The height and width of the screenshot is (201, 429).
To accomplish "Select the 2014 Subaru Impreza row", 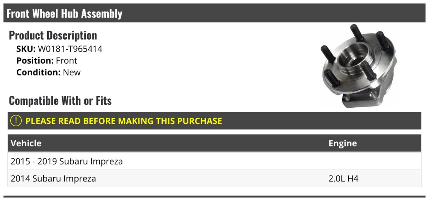I will tap(214, 178).
